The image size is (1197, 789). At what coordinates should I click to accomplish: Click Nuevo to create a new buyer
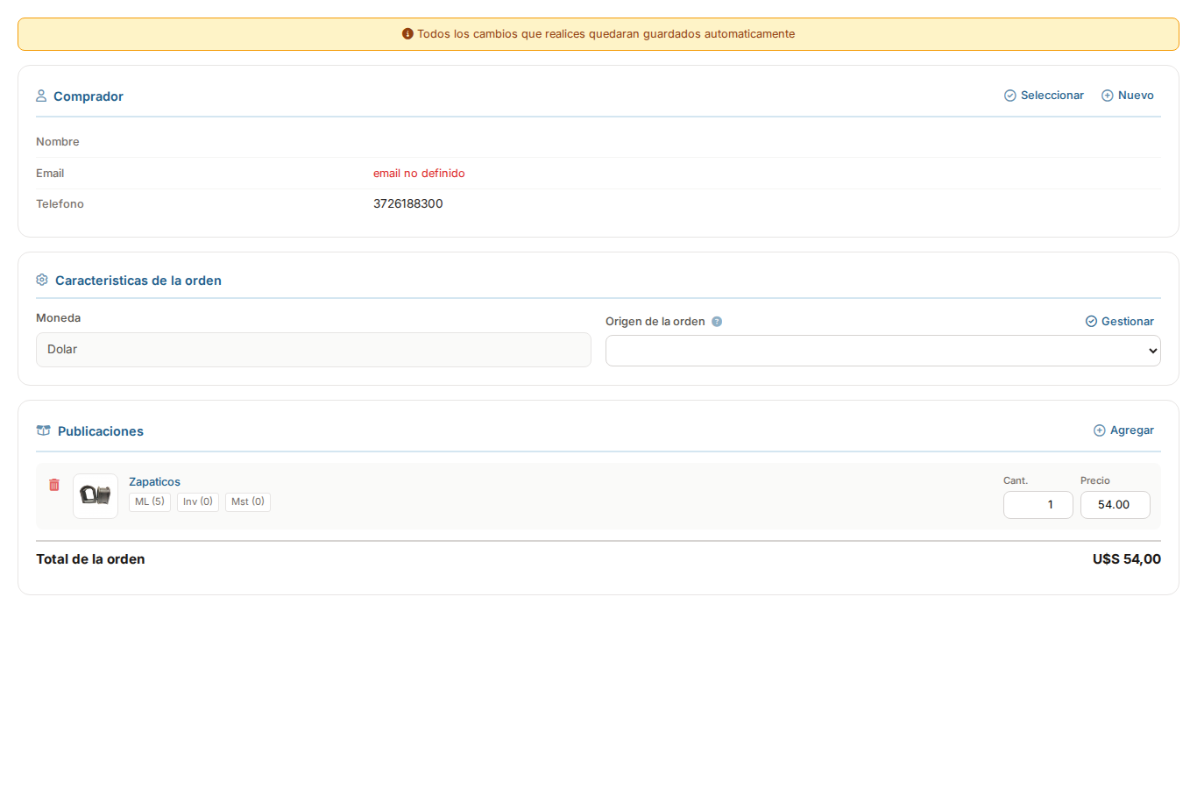pyautogui.click(x=1135, y=95)
